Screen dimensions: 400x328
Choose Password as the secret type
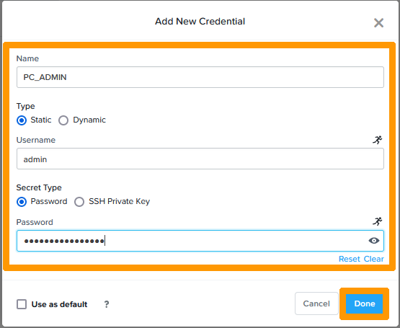[22, 202]
